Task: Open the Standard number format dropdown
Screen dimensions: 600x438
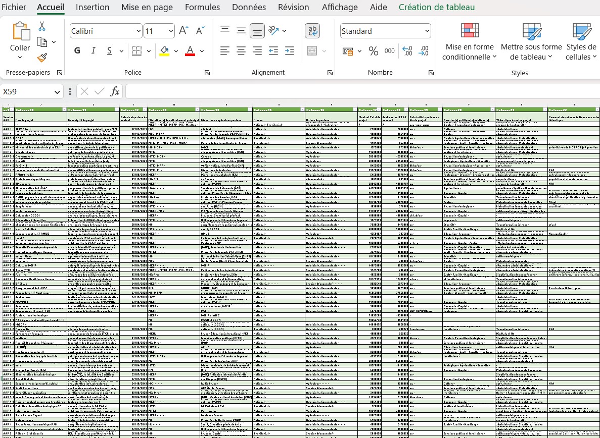Action: [x=427, y=31]
